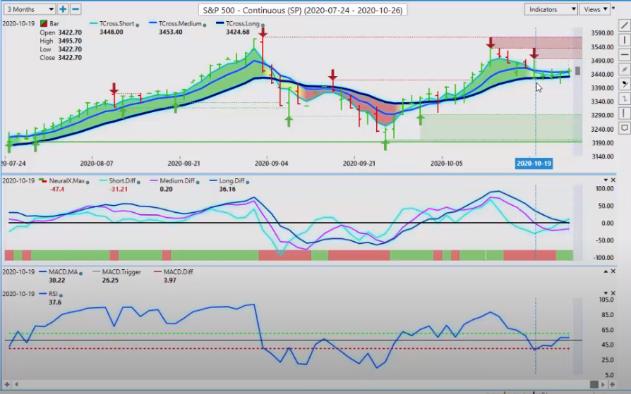Click the 2020-09-04 date axis label

(271, 164)
